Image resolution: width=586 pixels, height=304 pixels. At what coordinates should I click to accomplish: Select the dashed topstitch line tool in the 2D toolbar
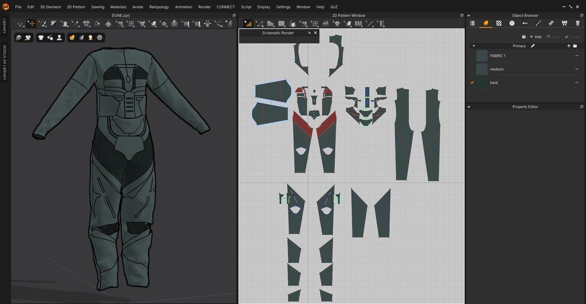pos(370,23)
